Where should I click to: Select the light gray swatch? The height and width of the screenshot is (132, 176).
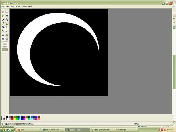(x=10, y=119)
